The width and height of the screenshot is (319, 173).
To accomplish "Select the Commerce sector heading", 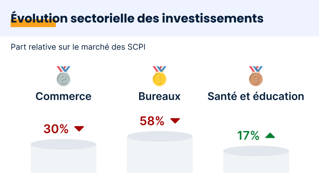I will pos(63,96).
